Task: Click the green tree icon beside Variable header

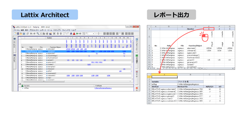Action: click(22, 86)
